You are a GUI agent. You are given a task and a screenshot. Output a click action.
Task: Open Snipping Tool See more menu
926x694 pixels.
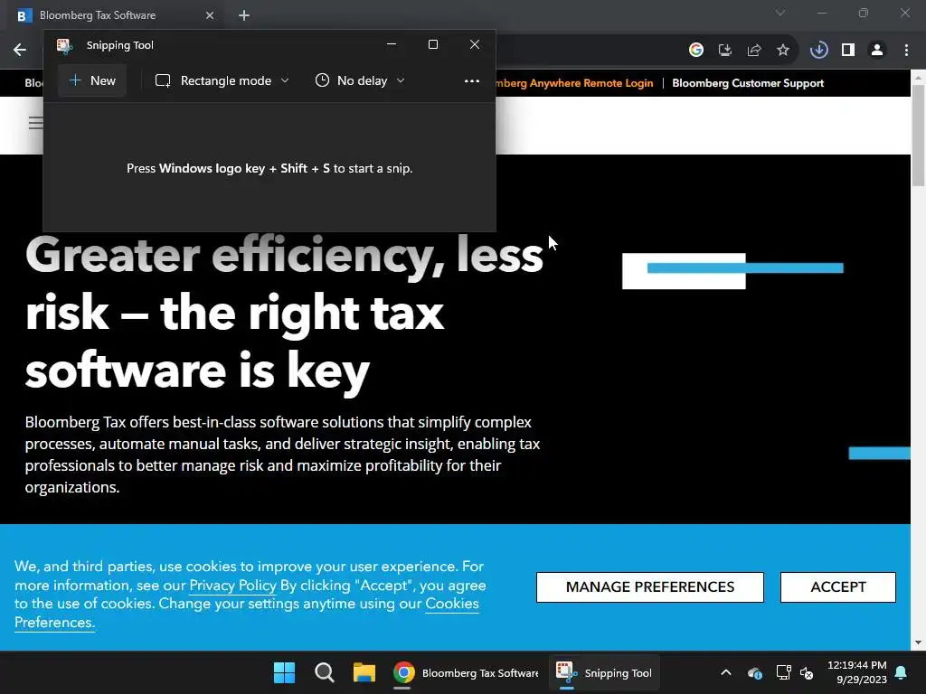pos(472,80)
